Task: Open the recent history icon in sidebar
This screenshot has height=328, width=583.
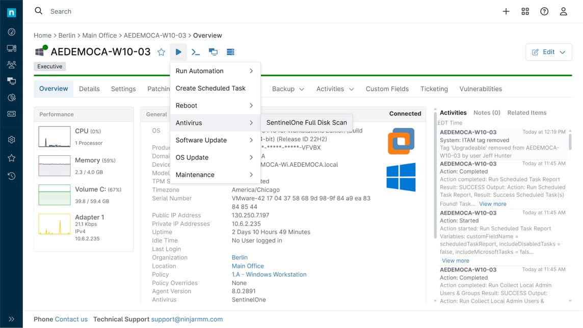Action: (x=11, y=176)
